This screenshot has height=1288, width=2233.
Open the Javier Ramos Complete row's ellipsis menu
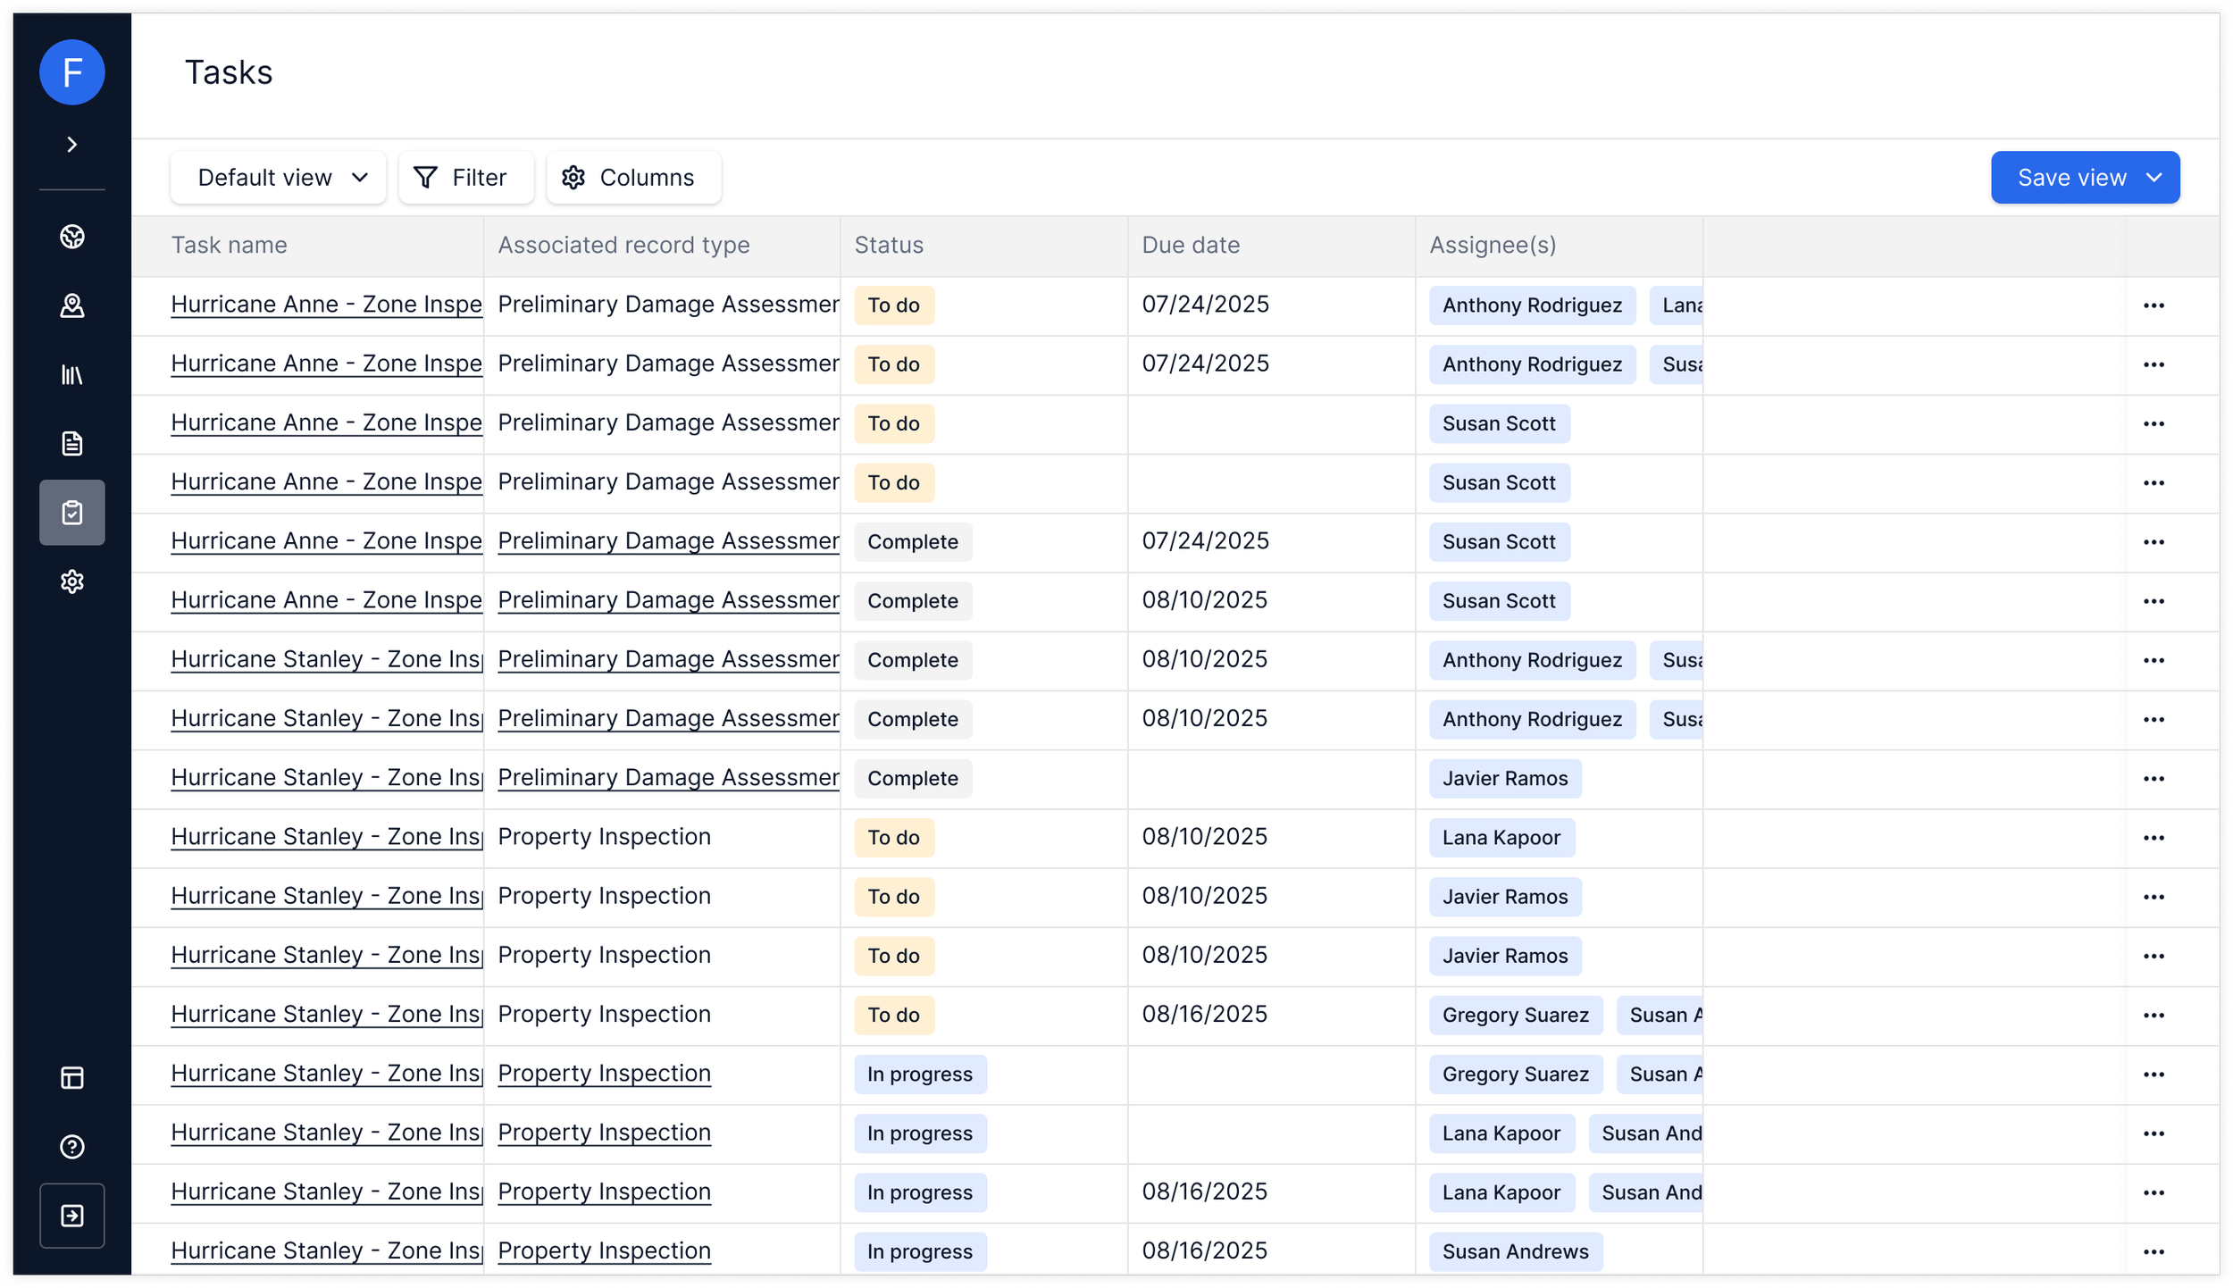pyautogui.click(x=2154, y=779)
